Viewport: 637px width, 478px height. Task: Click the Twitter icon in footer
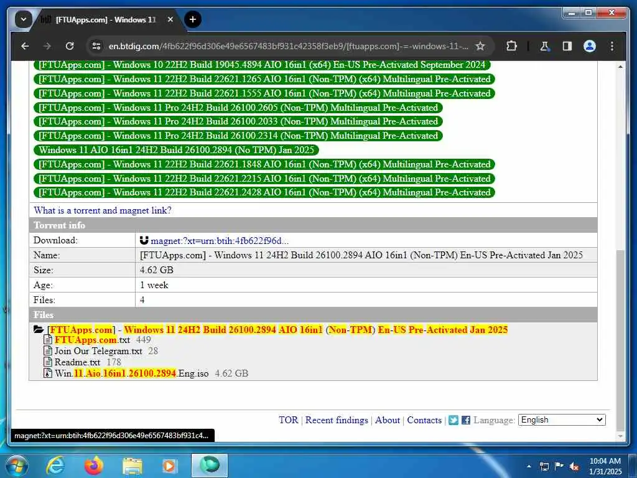point(453,420)
